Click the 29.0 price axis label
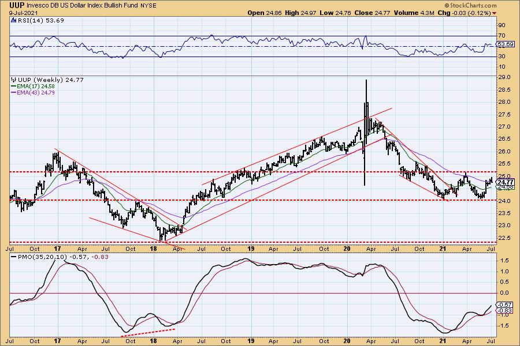Image resolution: width=520 pixels, height=346 pixels. tap(504, 77)
